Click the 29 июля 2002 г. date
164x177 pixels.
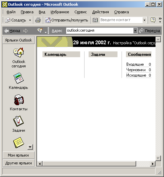pos(92,43)
